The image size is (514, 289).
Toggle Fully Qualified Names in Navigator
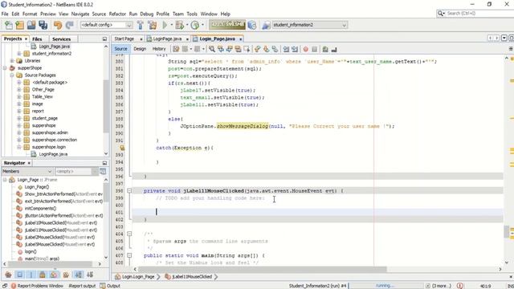[x=66, y=275]
